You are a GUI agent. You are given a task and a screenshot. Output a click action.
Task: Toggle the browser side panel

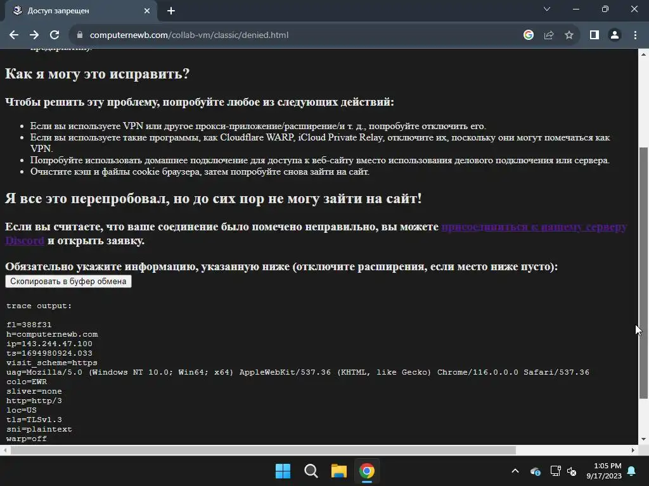point(594,35)
